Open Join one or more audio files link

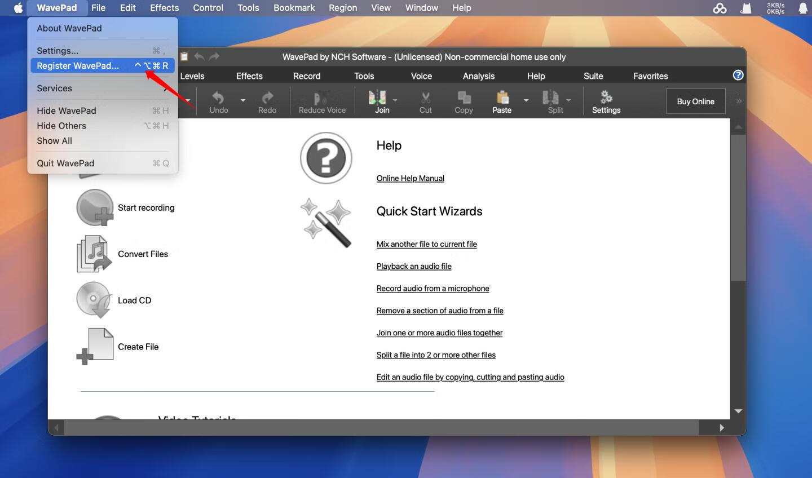tap(439, 333)
